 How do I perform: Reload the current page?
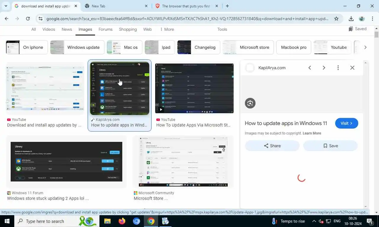click(28, 19)
